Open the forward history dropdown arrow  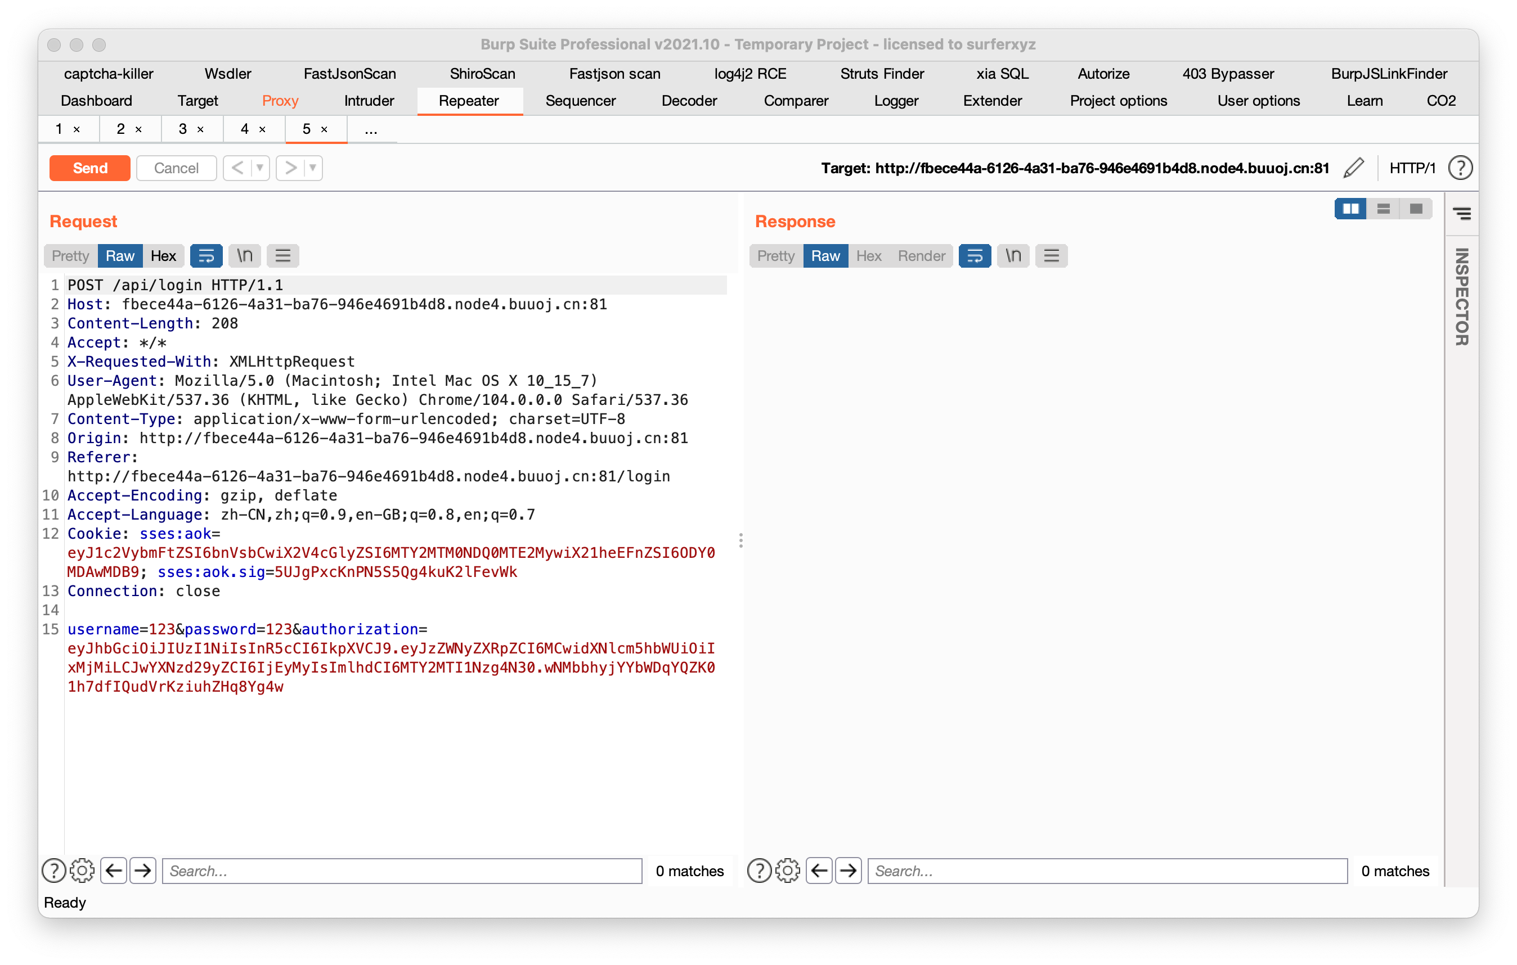point(312,168)
